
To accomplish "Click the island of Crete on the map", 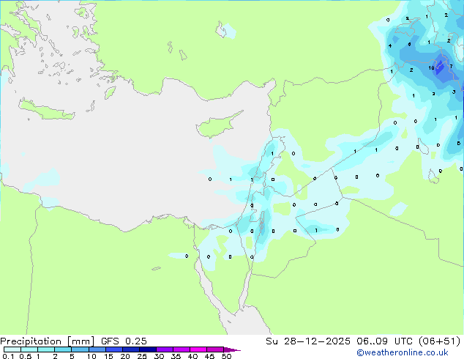I will [x=47, y=110].
